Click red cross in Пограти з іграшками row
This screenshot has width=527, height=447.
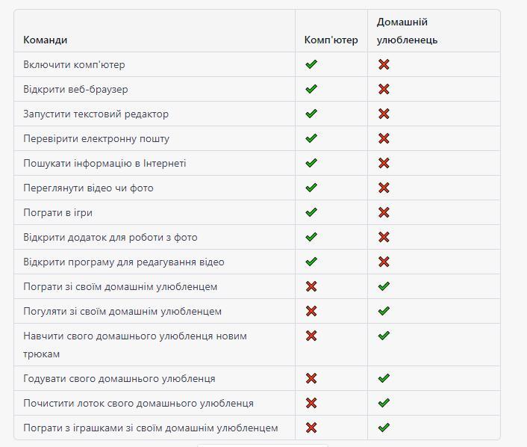tap(311, 428)
